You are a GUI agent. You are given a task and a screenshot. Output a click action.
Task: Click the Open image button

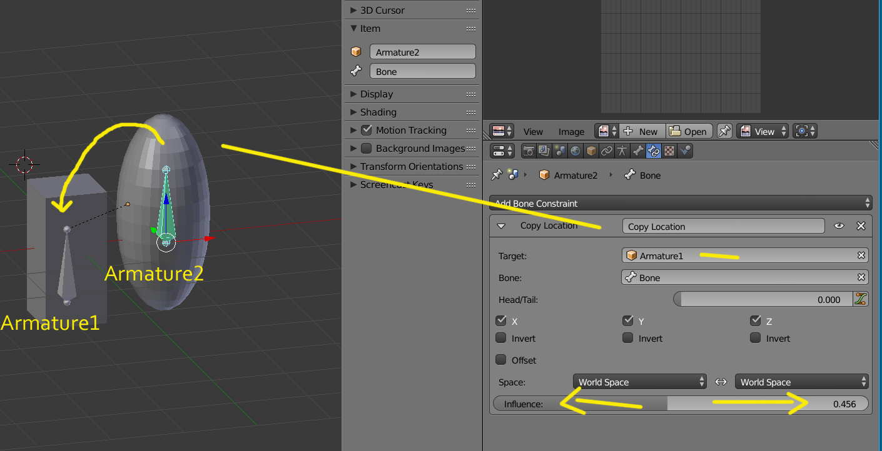click(x=688, y=131)
